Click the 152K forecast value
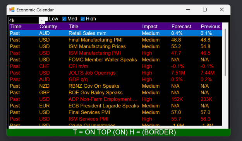 tap(177, 99)
